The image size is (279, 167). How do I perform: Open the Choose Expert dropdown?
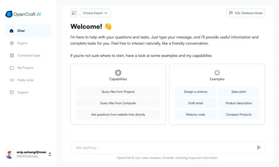[95, 13]
